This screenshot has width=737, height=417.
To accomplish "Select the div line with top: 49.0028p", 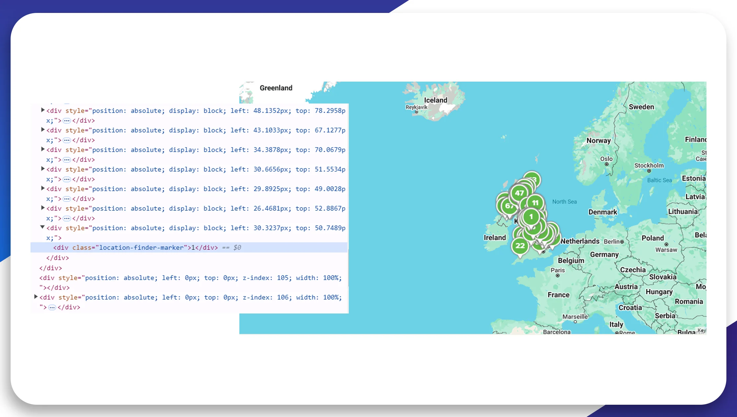I will pos(196,194).
